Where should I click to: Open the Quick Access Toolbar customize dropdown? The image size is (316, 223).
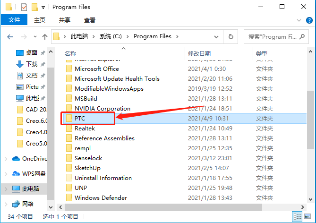[x=43, y=8]
